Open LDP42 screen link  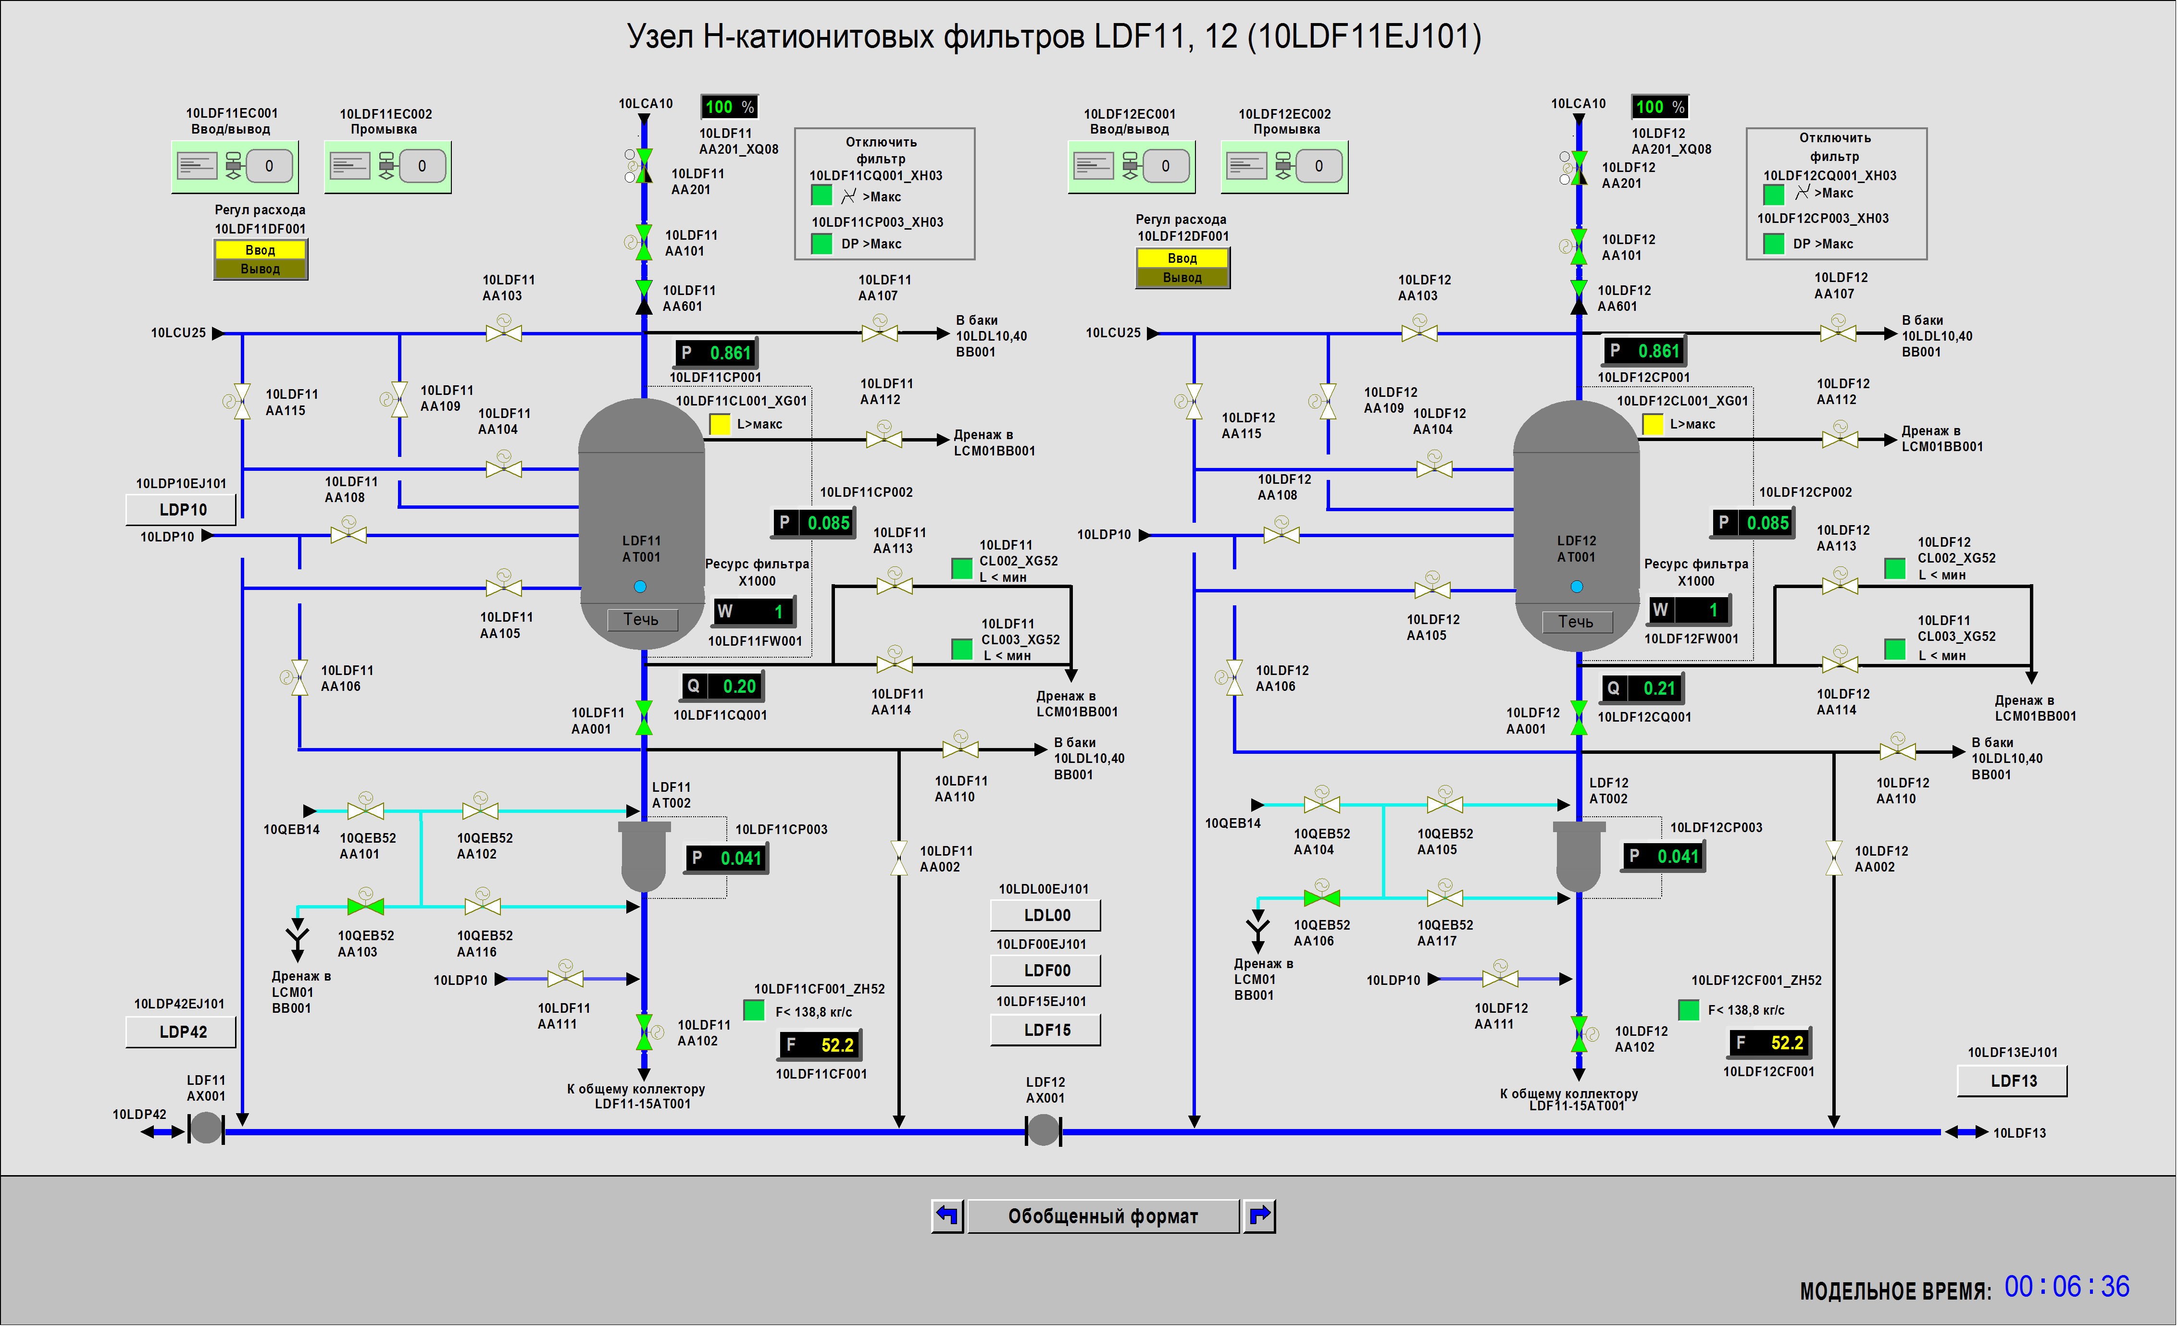coord(181,1031)
